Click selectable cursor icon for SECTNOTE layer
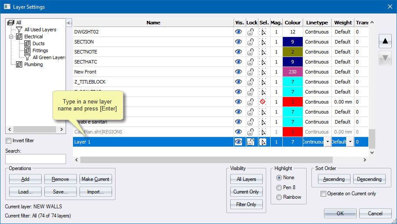 263,52
